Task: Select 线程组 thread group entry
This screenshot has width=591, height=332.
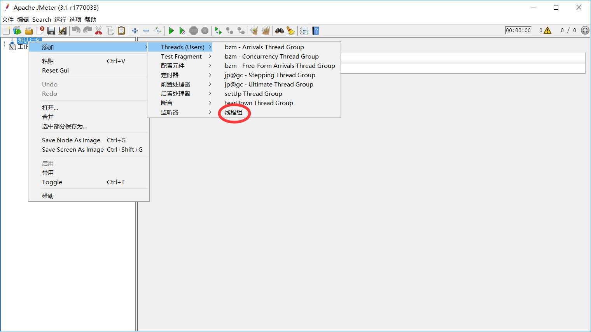Action: [233, 112]
